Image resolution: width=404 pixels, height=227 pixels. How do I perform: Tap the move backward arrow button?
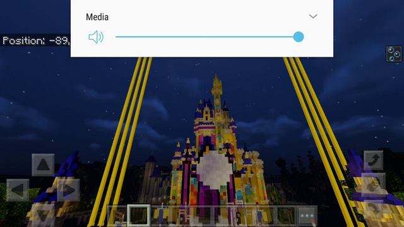43,215
